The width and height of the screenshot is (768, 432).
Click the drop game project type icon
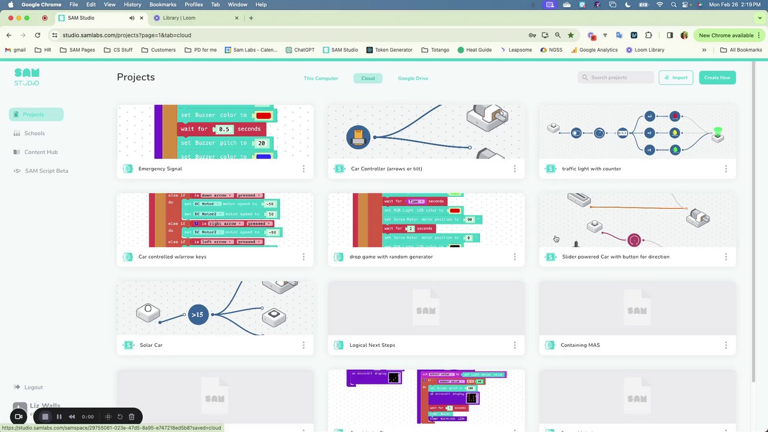pyautogui.click(x=339, y=257)
